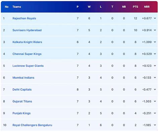Sort table by NRR column header
Viewport: 159px width, 132px height.
coord(147,7)
